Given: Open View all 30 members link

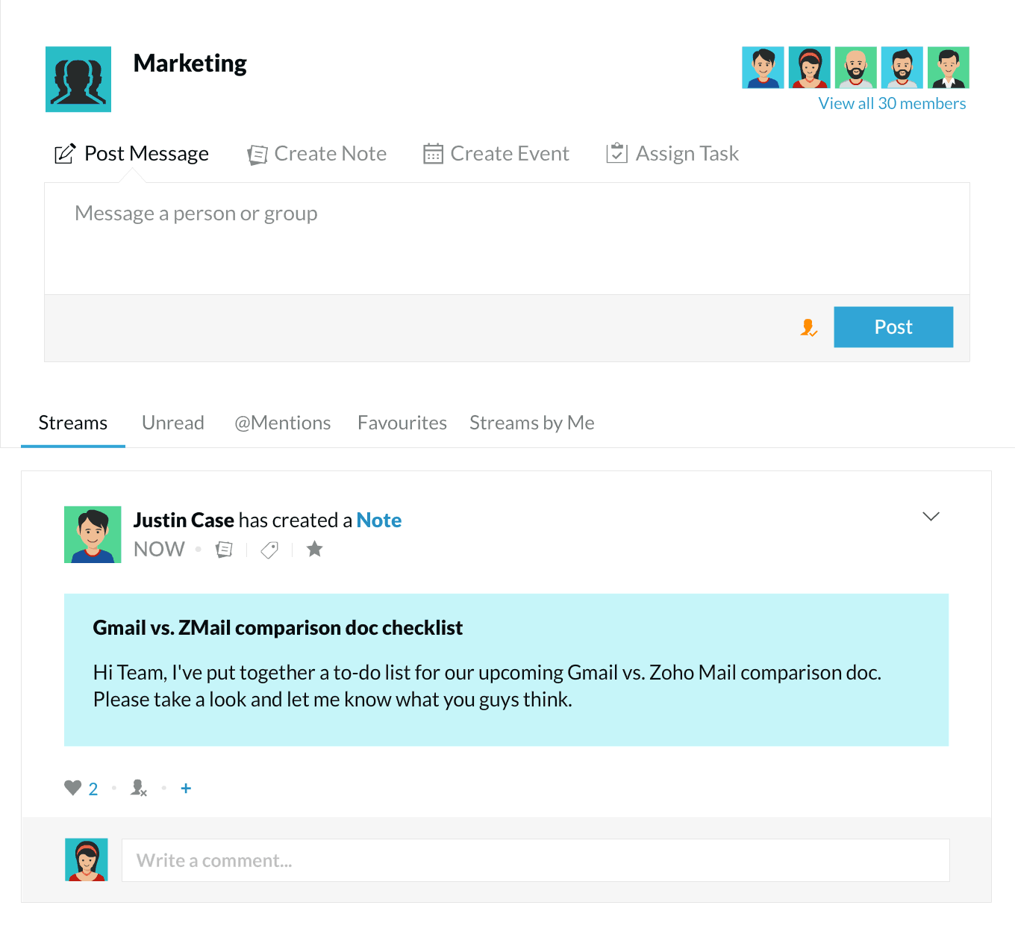Looking at the screenshot, I should click(x=892, y=104).
